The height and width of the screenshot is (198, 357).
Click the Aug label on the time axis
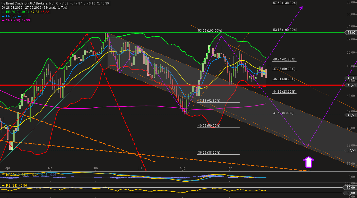coord(182,168)
